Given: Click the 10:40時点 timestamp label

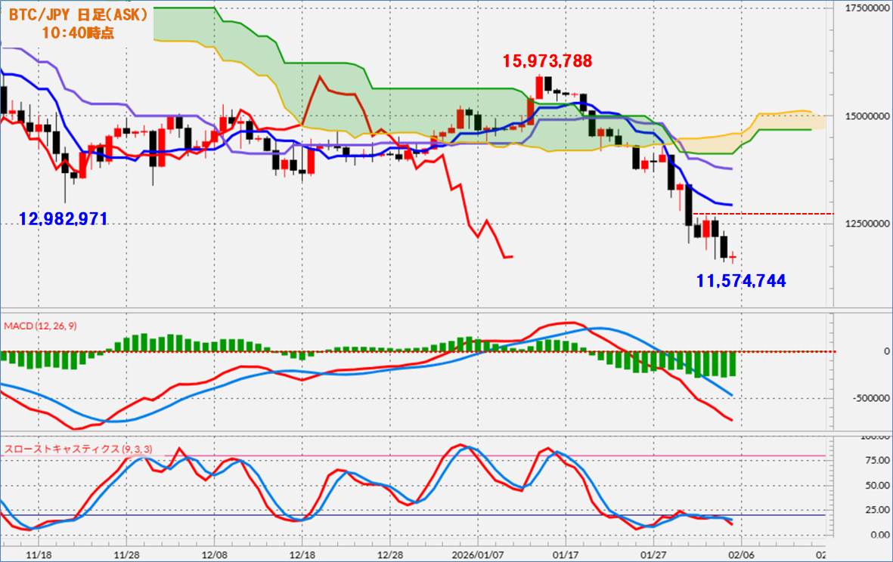Looking at the screenshot, I should pyautogui.click(x=78, y=33).
